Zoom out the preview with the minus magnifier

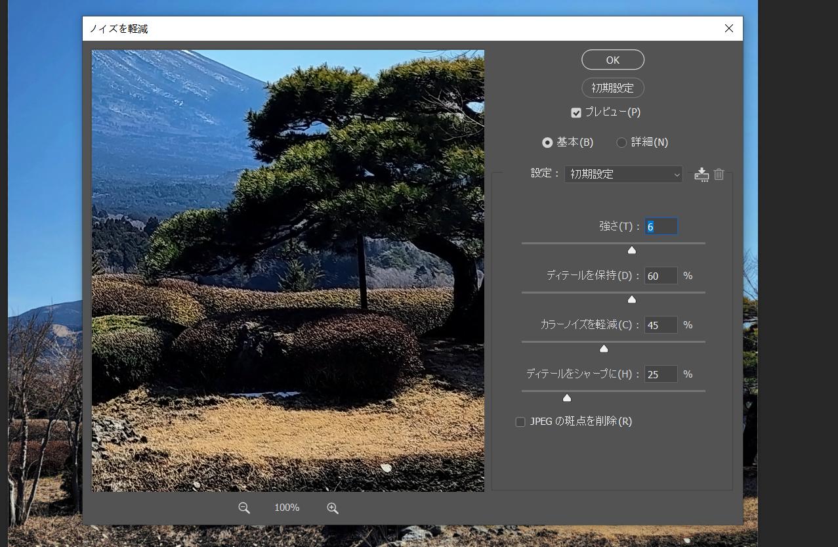tap(244, 508)
